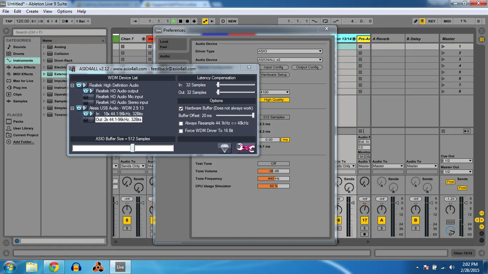Click the Buffer Offset slider handle

click(x=253, y=115)
